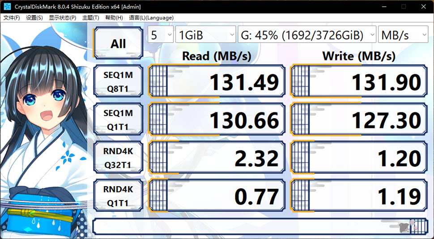Click the 130.66 SEQ1M Q1T1 read result

[x=217, y=119]
